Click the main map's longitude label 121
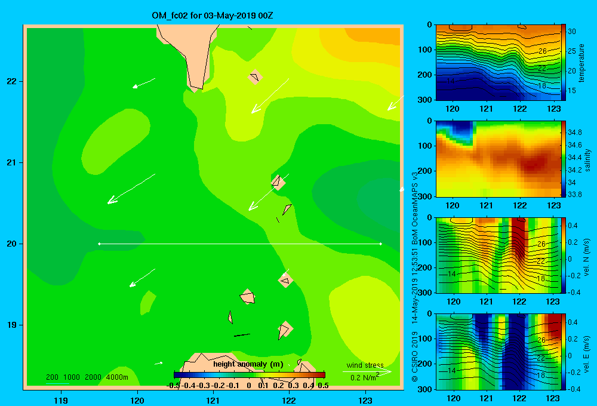This screenshot has height=406, width=597. point(213,400)
